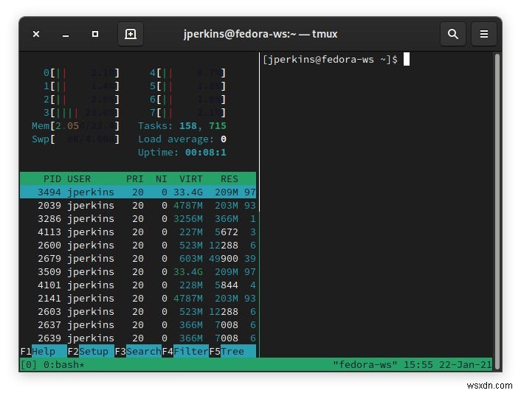Viewport: 521px width, 393px height.
Task: Open a new terminal tab with plus icon
Action: coord(130,34)
